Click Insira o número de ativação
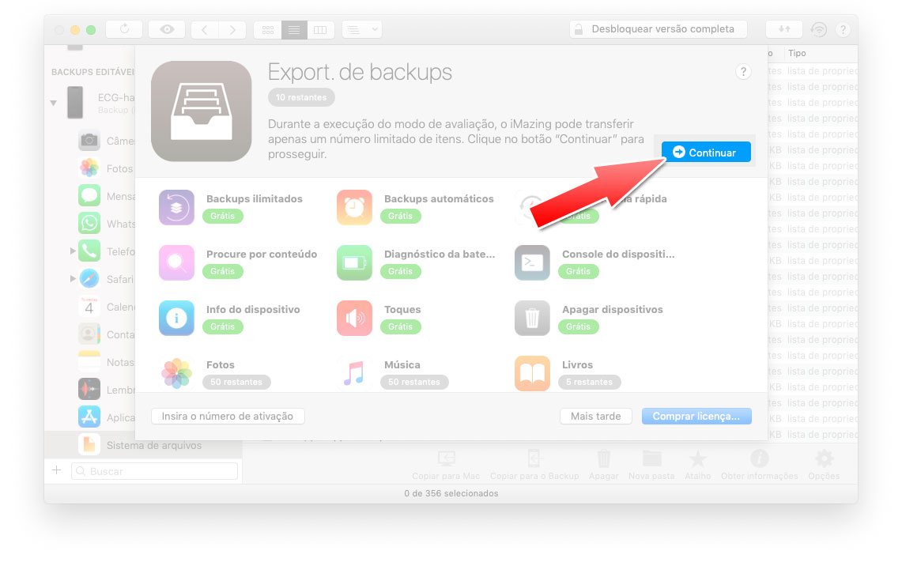This screenshot has width=902, height=562. point(228,416)
